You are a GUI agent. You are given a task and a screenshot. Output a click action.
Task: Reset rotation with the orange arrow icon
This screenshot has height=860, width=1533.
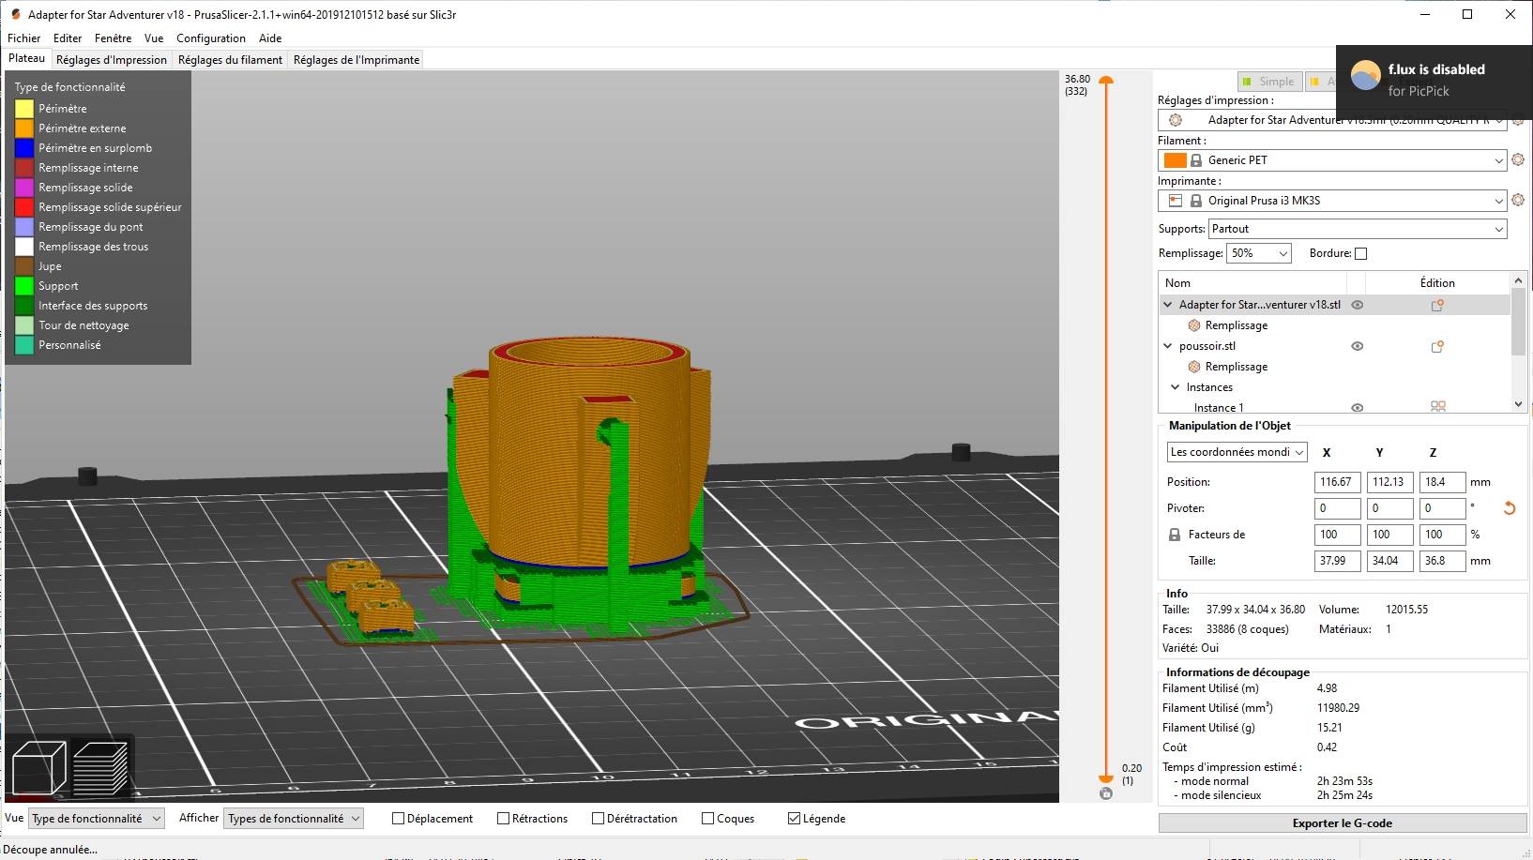1510,508
